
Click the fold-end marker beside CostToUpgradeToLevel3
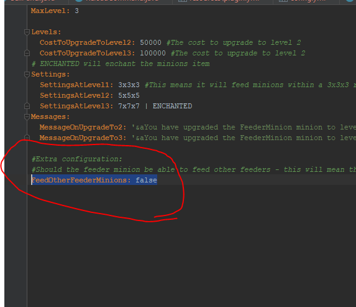(27, 54)
